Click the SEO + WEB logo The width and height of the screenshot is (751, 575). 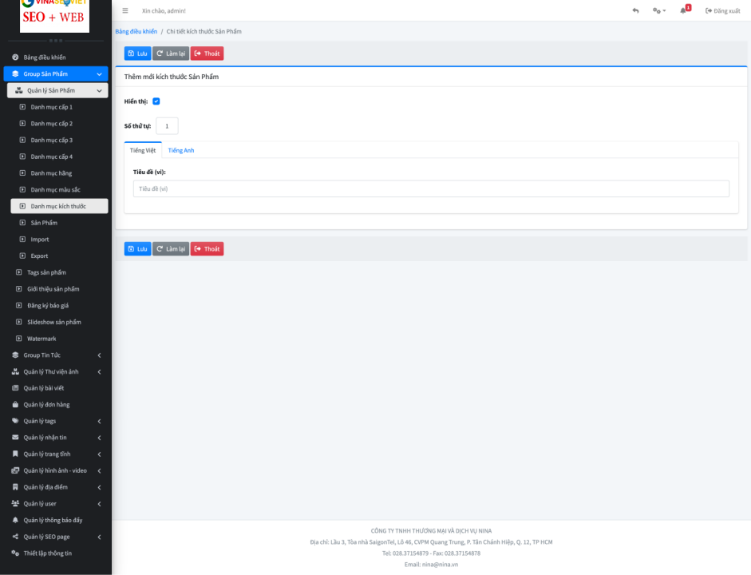[x=54, y=16]
